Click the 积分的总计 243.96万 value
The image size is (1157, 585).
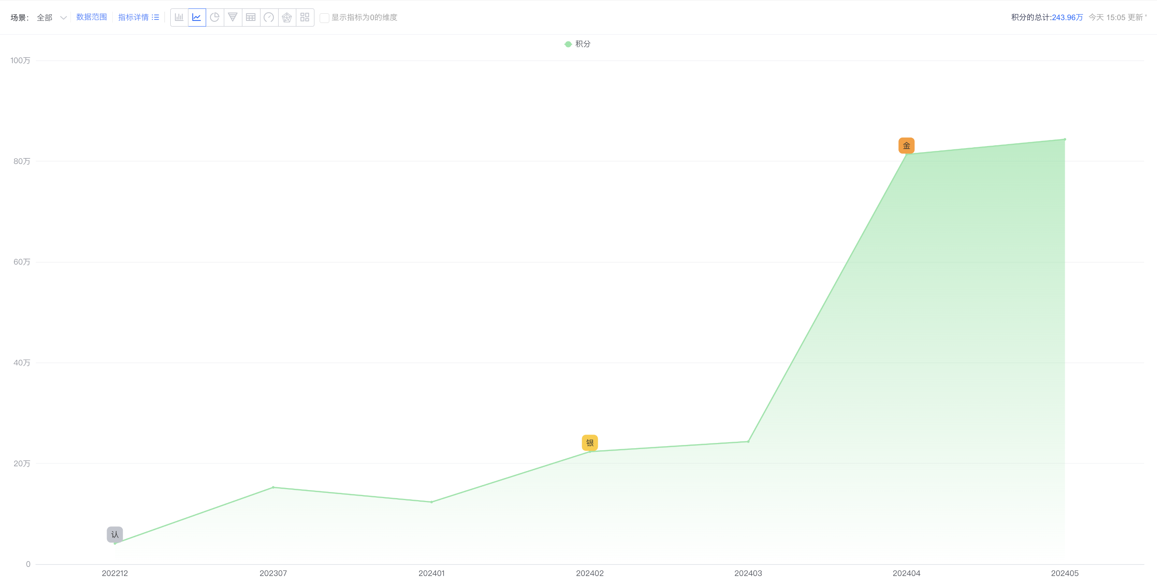tap(1067, 18)
